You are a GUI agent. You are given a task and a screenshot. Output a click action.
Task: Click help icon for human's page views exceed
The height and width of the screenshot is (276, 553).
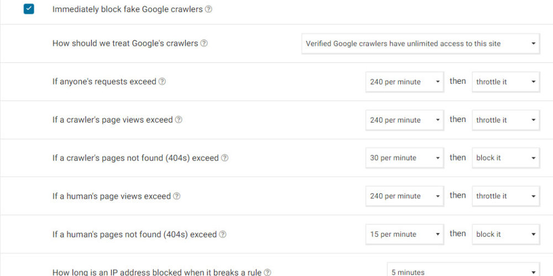(x=176, y=196)
